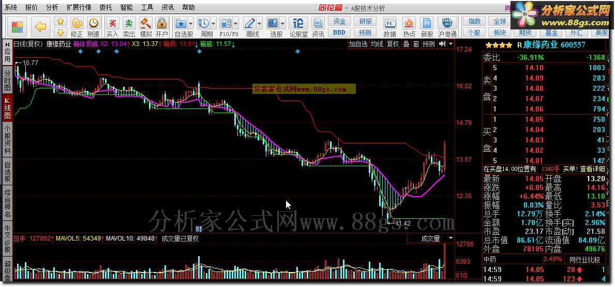Click the 个股 button
This screenshot has height=287, width=615.
click(475, 33)
